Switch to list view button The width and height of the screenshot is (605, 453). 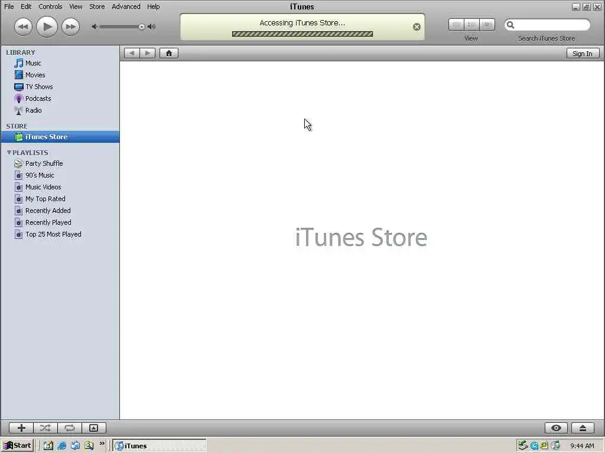point(456,25)
